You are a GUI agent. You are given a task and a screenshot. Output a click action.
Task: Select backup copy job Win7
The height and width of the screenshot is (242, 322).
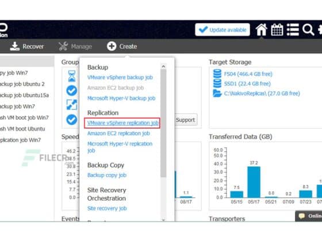pyautogui.click(x=14, y=73)
